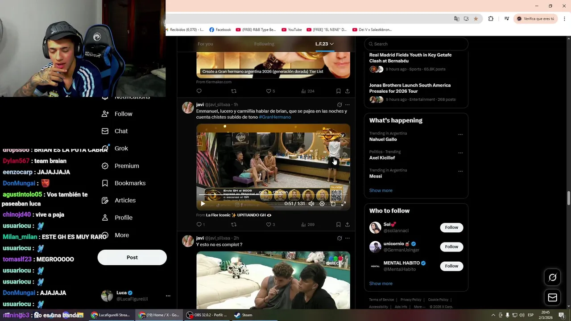Show more under Who to follow
This screenshot has width=571, height=321.
[381, 284]
